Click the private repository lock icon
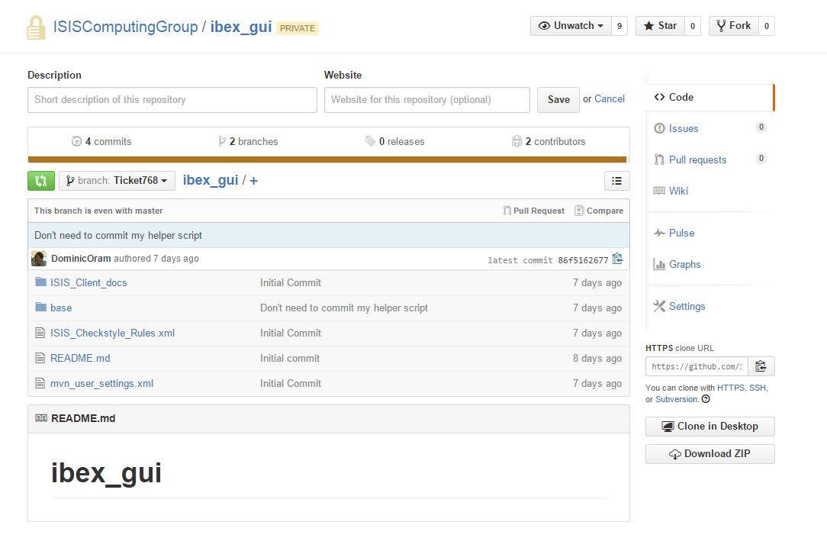827x538 pixels. (x=36, y=27)
